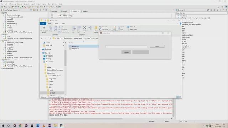
Task: Collapse the path project node
Action: [x=1, y=34]
